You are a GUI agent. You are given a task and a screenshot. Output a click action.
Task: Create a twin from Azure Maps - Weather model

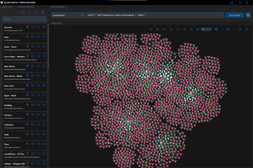point(44,56)
